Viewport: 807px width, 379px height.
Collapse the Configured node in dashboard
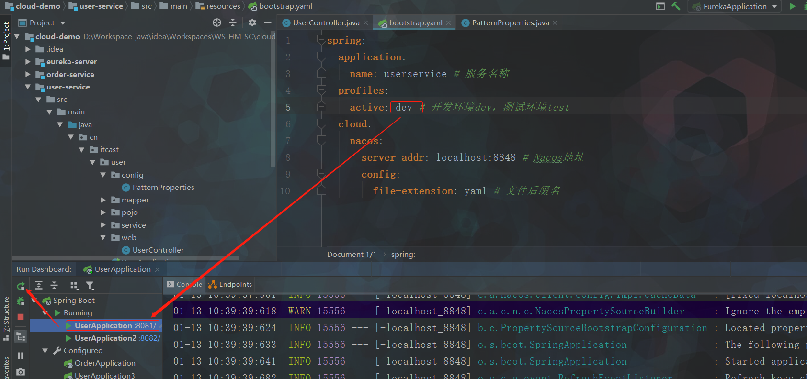45,351
